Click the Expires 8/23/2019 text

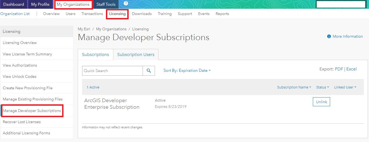(x=171, y=106)
